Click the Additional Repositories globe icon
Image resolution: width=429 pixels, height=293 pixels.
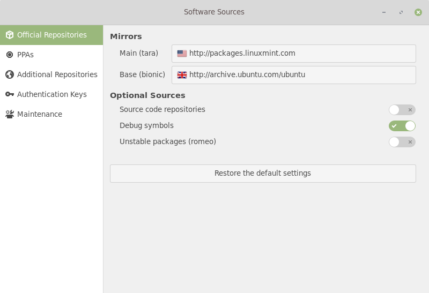[x=9, y=74]
